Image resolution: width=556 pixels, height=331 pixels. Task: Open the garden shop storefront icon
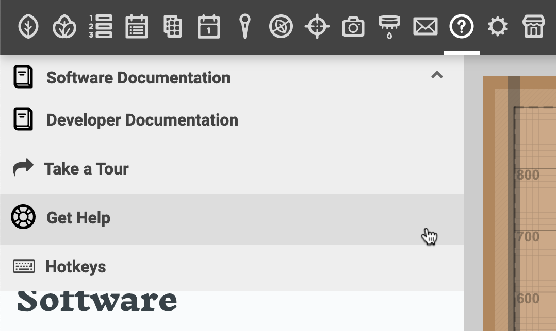[x=533, y=27]
